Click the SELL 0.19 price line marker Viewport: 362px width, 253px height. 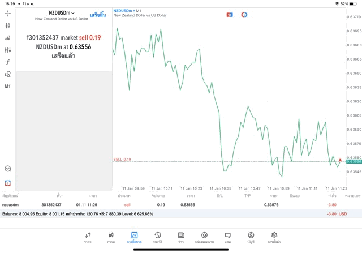(122, 160)
